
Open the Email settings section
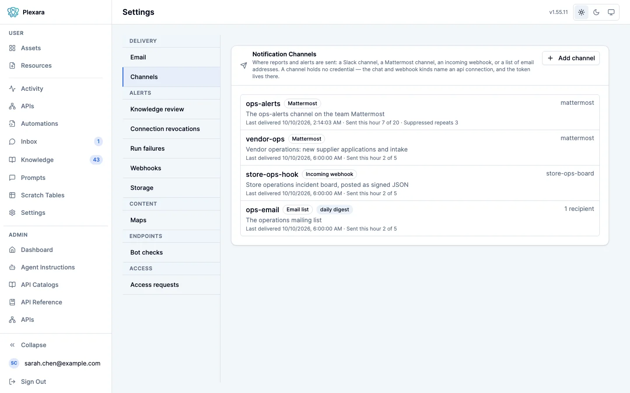pyautogui.click(x=171, y=57)
